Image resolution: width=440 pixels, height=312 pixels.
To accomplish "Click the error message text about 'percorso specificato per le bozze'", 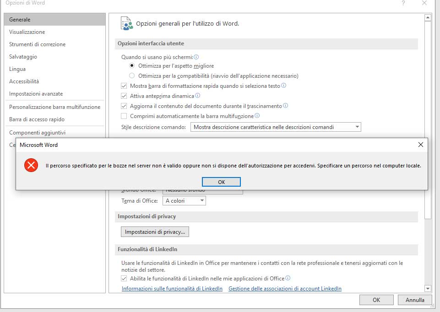I will pos(233,166).
